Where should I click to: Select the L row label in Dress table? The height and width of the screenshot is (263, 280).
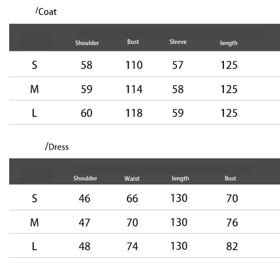click(34, 247)
